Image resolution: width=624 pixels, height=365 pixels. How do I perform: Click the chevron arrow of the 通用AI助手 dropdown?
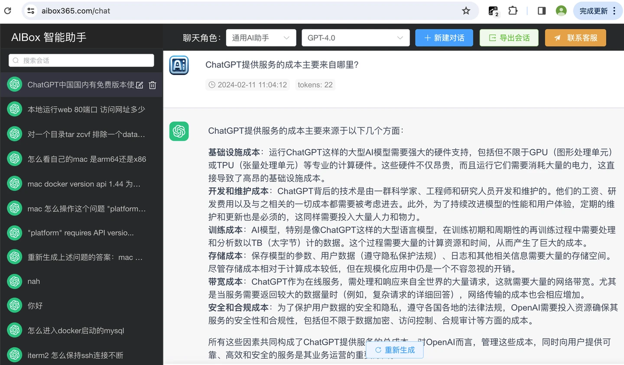(x=286, y=38)
